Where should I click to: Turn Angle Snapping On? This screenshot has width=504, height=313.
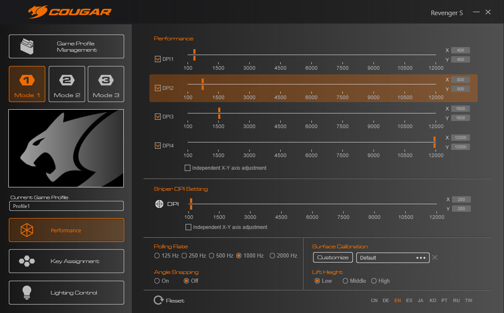pyautogui.click(x=157, y=281)
